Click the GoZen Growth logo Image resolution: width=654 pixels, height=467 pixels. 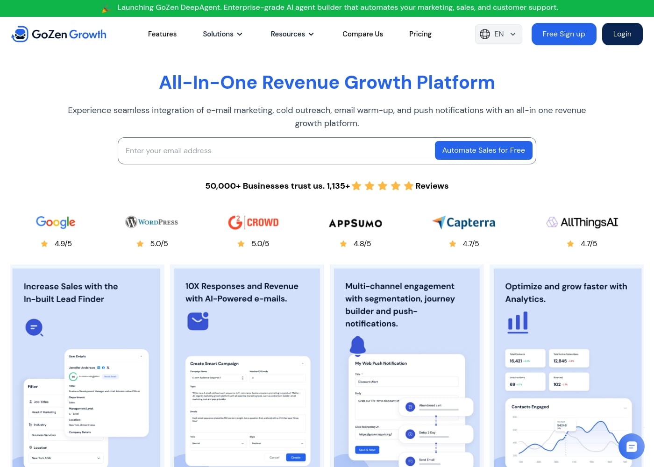(58, 34)
